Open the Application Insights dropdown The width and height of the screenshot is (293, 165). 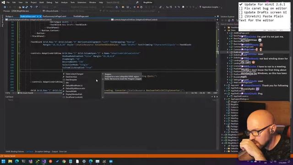click(210, 7)
